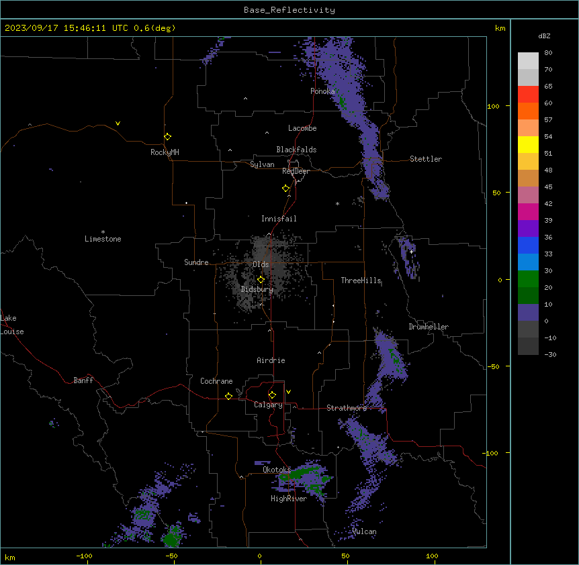The width and height of the screenshot is (579, 565).
Task: Click the Stettler label
Action: (425, 159)
